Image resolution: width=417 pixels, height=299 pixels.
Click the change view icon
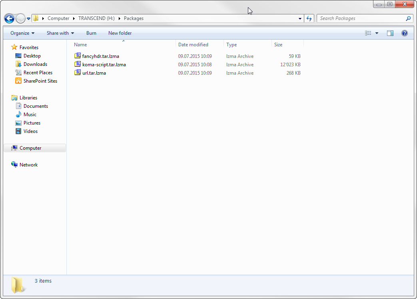tap(368, 33)
